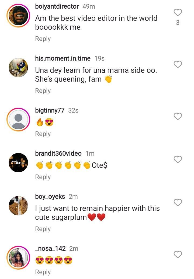Like boiyantdirector's comment with the heart
The height and width of the screenshot is (279, 194).
[178, 12]
